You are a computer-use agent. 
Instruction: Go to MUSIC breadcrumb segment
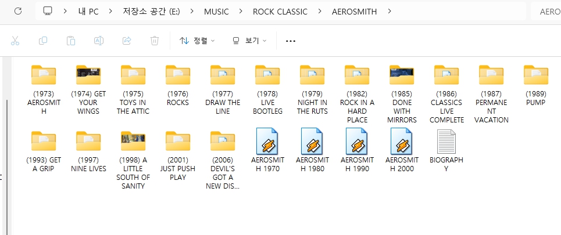point(216,12)
